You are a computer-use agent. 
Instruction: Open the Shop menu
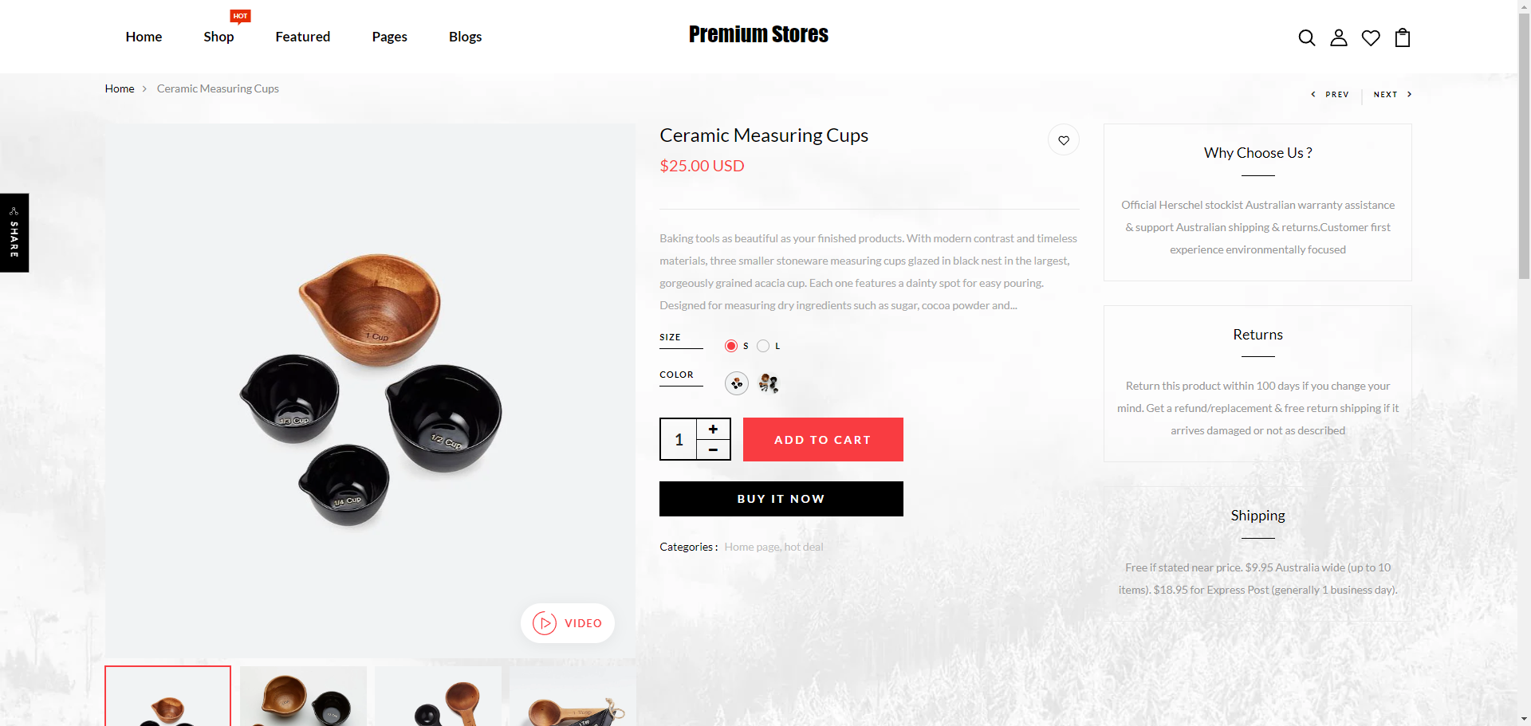(x=218, y=37)
